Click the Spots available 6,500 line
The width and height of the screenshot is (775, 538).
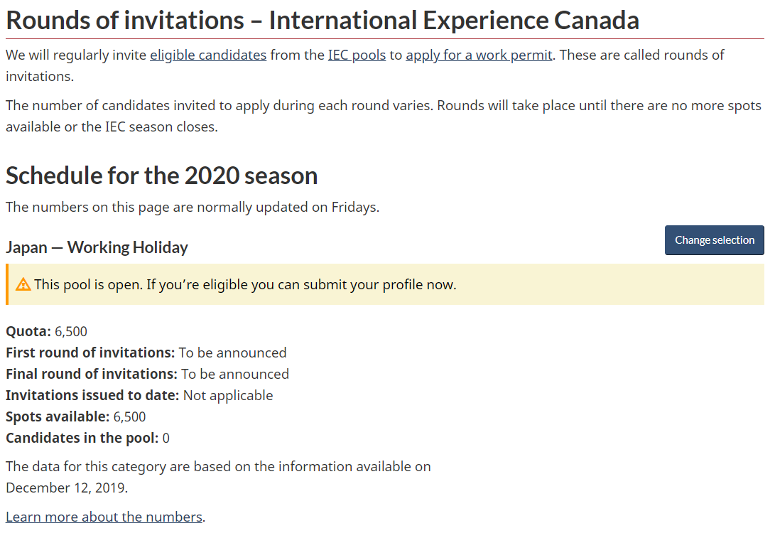tap(75, 417)
